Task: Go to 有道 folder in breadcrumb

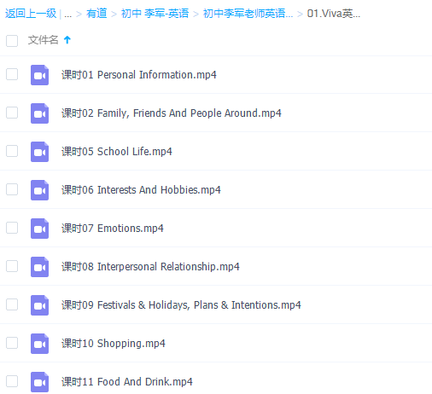Action: [96, 14]
